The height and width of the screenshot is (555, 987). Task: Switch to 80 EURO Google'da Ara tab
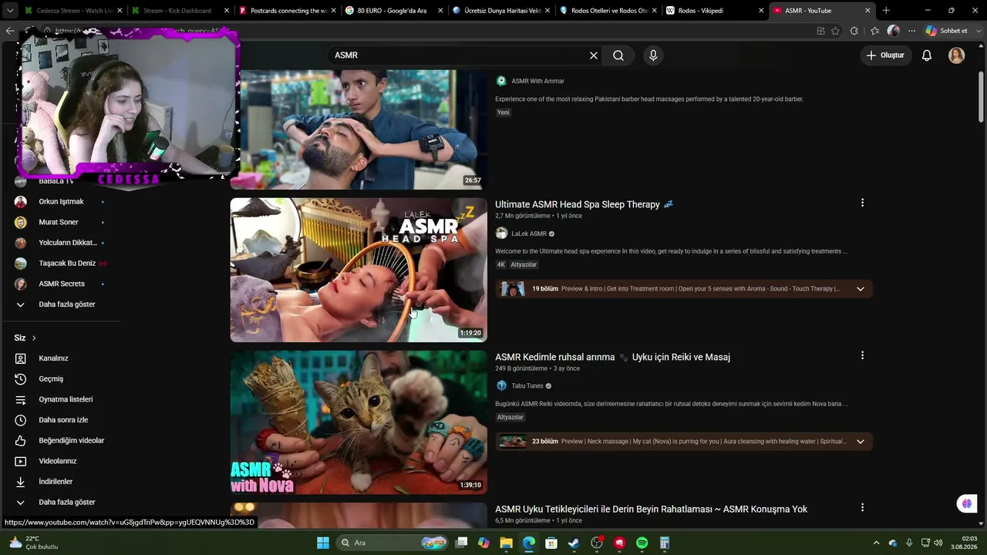[394, 11]
